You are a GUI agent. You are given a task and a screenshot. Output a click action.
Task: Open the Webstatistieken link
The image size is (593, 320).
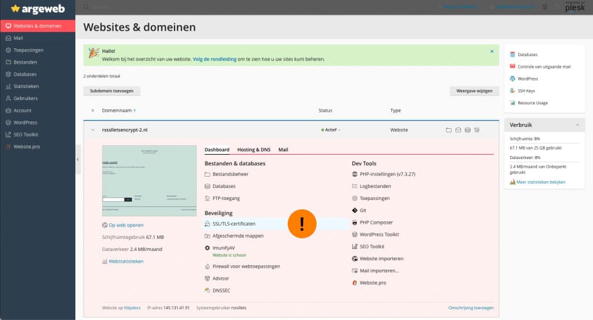[126, 262]
